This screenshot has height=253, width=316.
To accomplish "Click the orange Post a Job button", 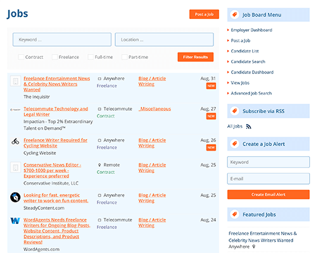I will click(204, 14).
